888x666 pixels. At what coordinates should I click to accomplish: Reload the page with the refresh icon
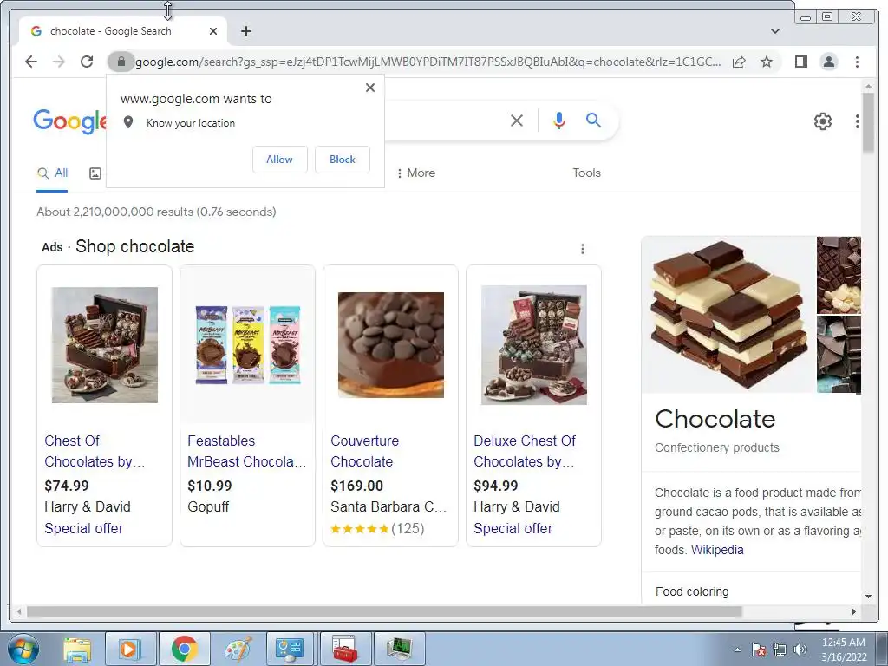[x=87, y=62]
